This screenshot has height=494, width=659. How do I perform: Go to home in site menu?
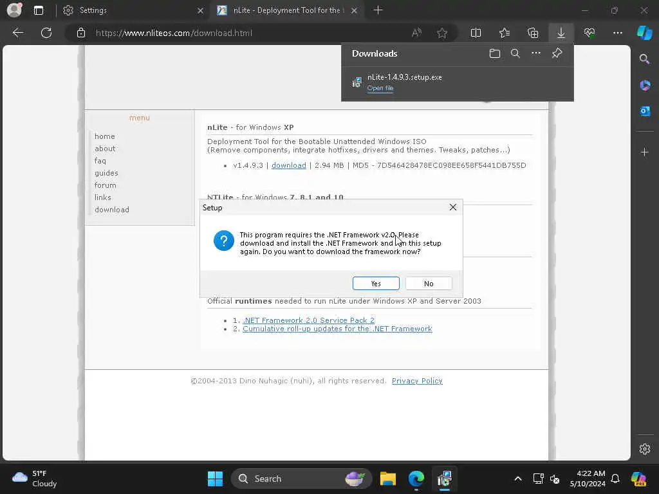(x=105, y=136)
